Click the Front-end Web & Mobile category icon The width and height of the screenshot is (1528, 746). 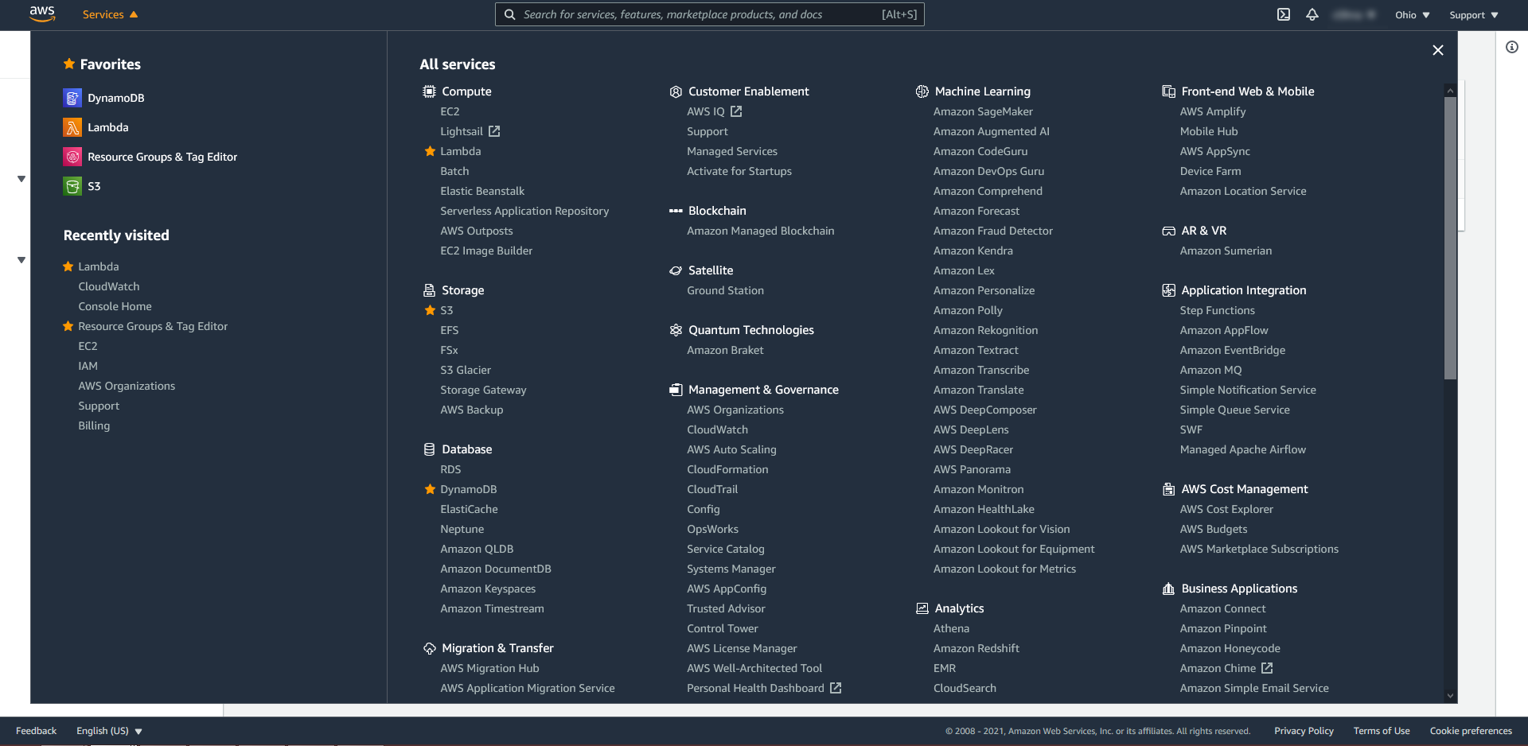[x=1168, y=91]
